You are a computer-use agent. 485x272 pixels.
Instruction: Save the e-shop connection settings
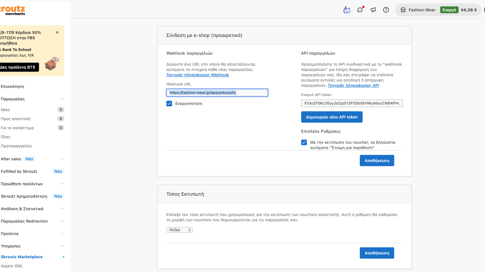coord(377,160)
